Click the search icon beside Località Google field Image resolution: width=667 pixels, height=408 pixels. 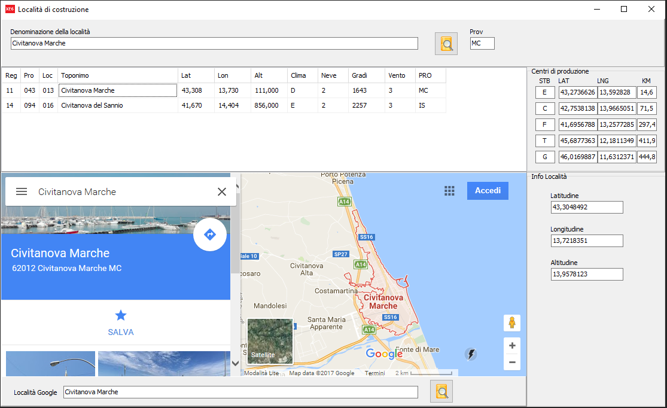click(441, 391)
